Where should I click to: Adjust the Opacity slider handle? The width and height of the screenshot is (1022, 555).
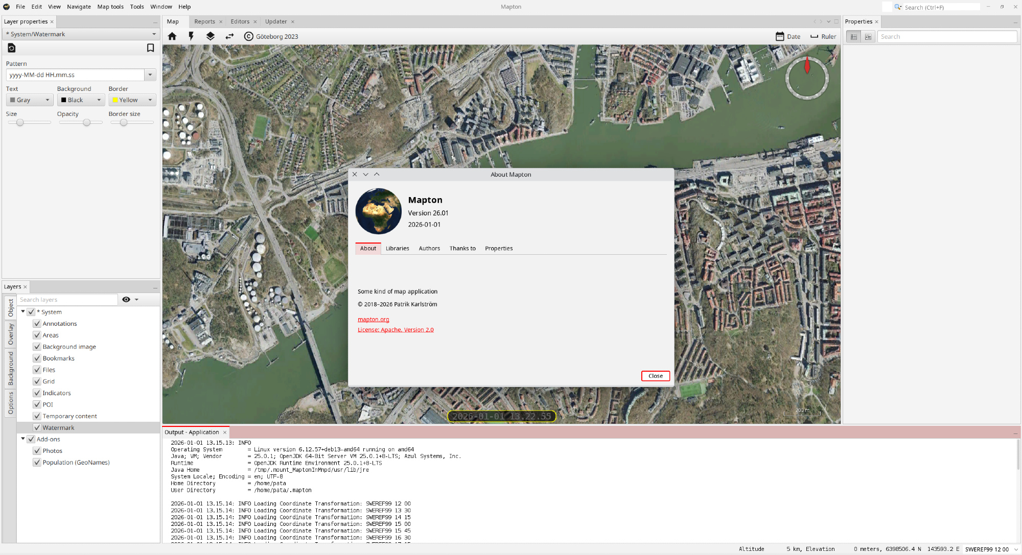87,123
